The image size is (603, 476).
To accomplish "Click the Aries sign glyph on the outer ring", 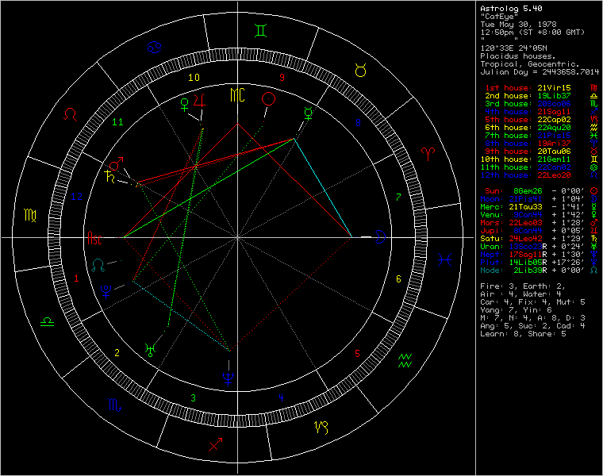I will pyautogui.click(x=428, y=154).
